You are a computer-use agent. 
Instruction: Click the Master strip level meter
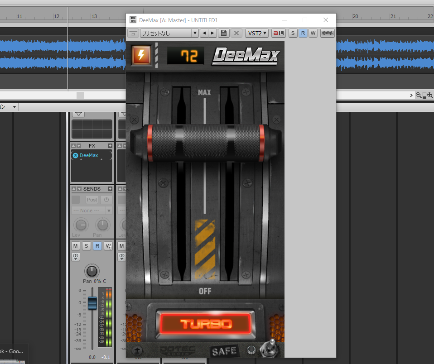(105, 317)
